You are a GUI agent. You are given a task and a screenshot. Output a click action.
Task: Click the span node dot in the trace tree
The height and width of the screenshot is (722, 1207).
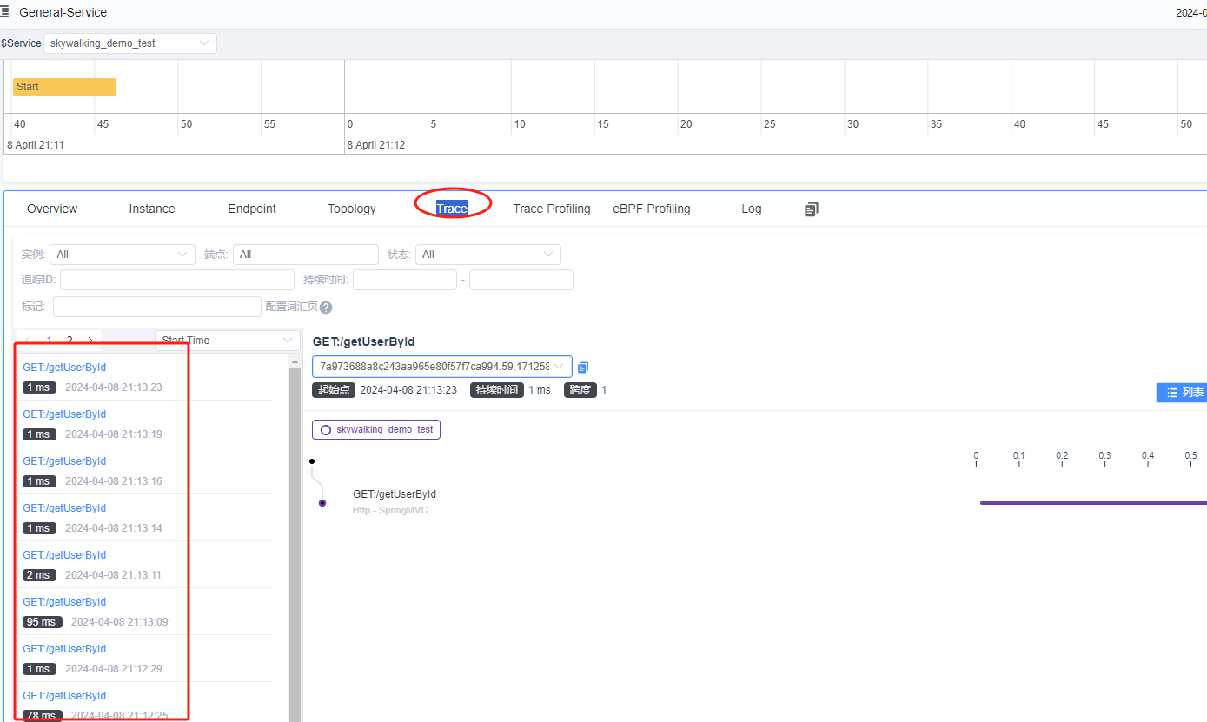[x=322, y=503]
